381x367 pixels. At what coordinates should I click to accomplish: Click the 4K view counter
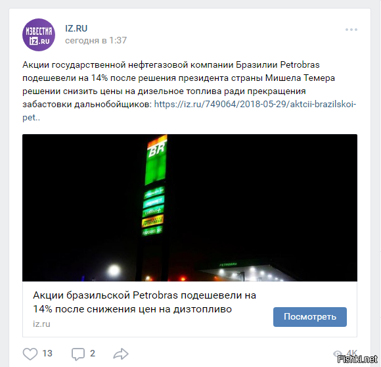[x=351, y=353]
